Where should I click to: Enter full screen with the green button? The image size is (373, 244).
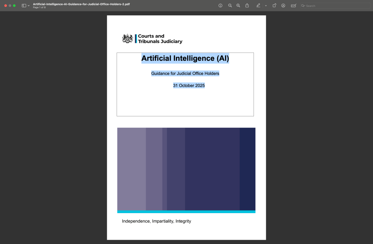click(14, 6)
